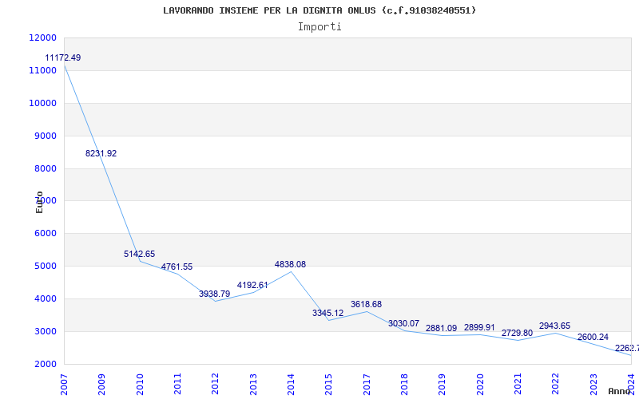This screenshot has height=399, width=639.
Task: Click the 8000 y-axis tick label
Action: tap(45, 168)
